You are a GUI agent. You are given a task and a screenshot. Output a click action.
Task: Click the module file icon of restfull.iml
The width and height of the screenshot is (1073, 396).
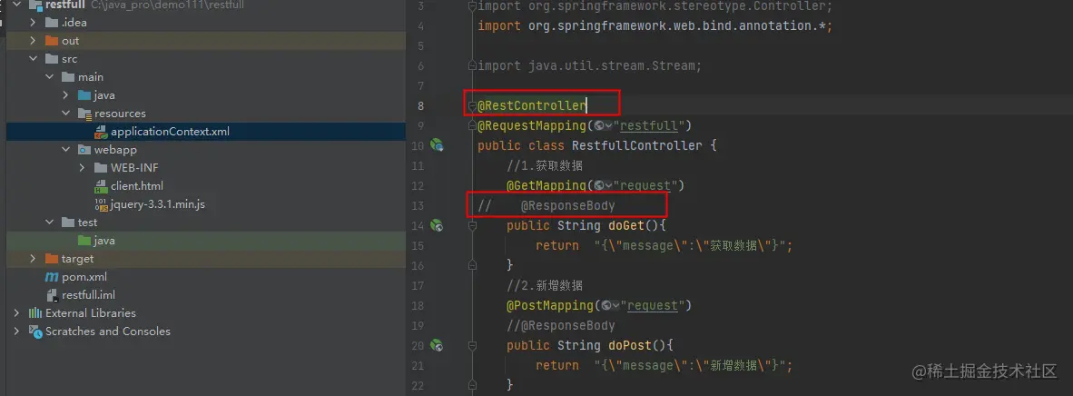click(x=52, y=295)
